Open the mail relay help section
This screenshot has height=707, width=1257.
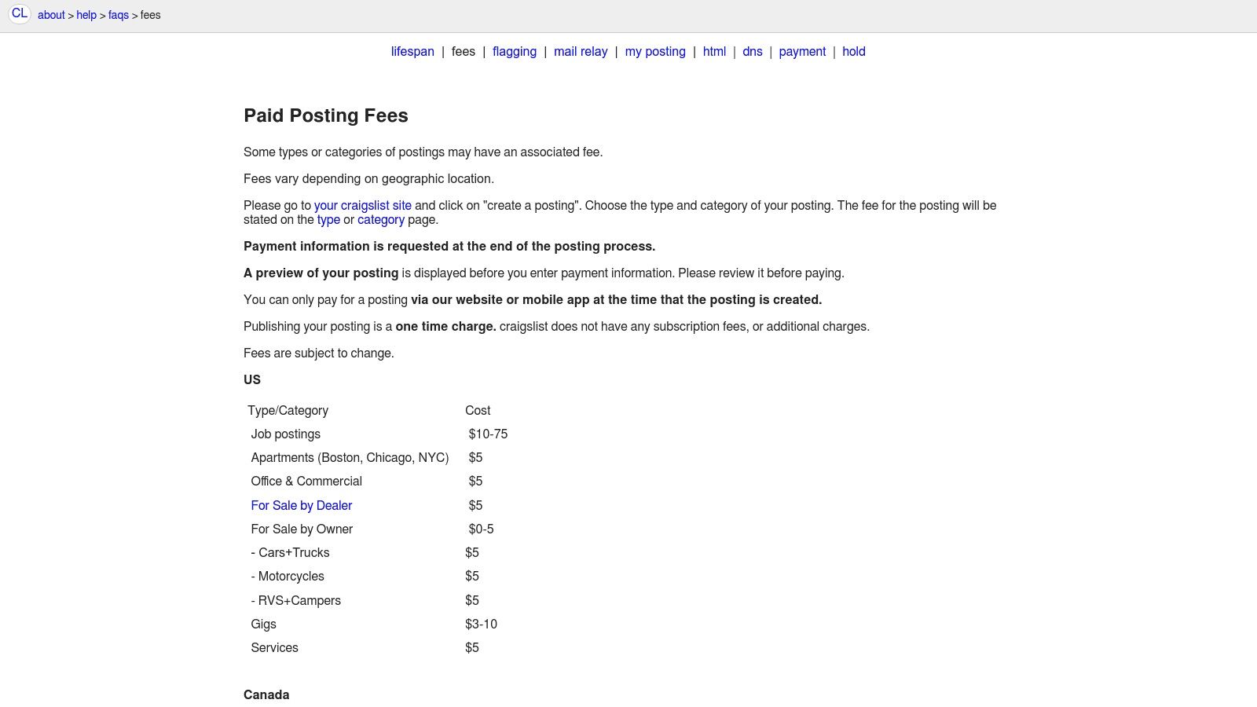tap(581, 51)
